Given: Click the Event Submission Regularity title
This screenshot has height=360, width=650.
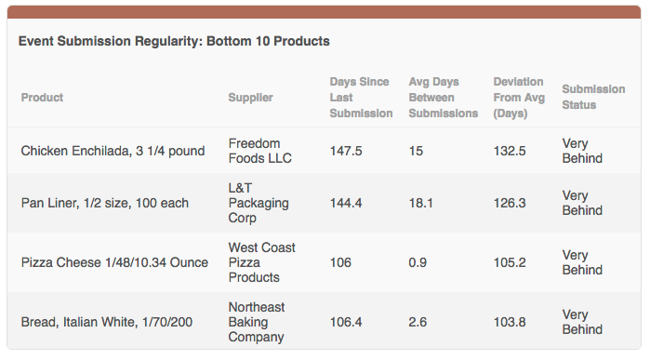Looking at the screenshot, I should 174,42.
